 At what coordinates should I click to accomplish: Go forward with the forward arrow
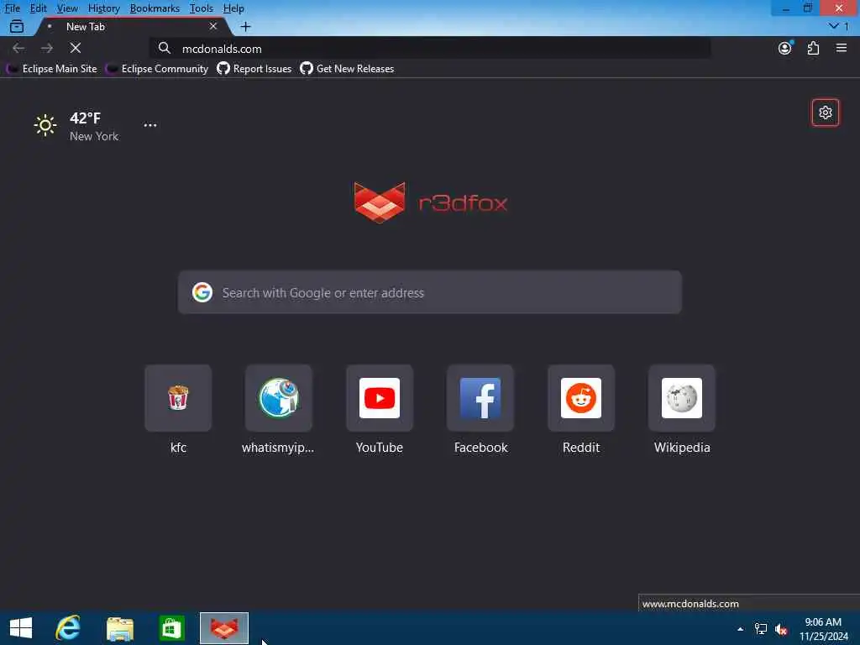click(x=47, y=48)
